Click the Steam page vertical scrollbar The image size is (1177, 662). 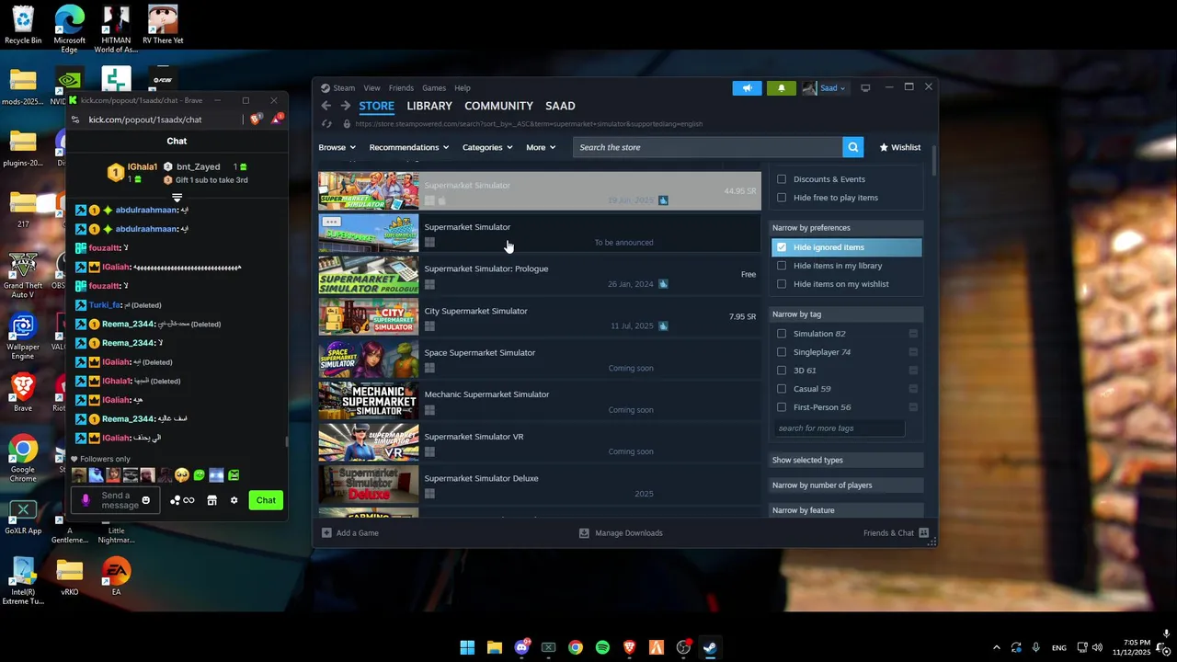coord(934,161)
